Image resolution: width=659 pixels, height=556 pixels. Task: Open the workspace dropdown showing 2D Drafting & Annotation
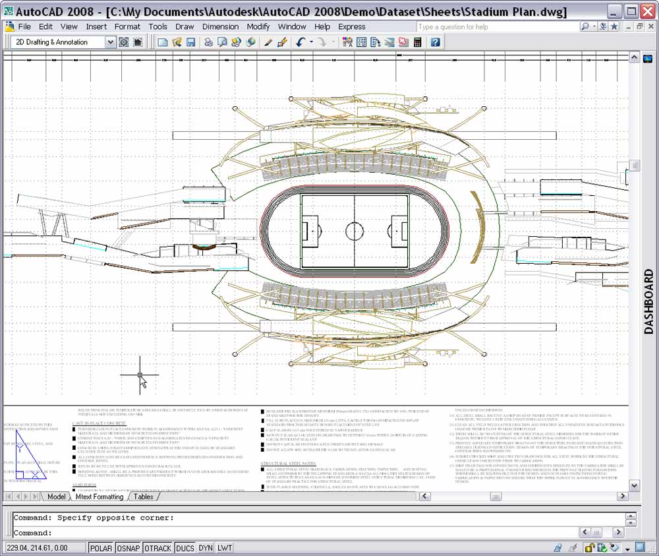[x=109, y=42]
